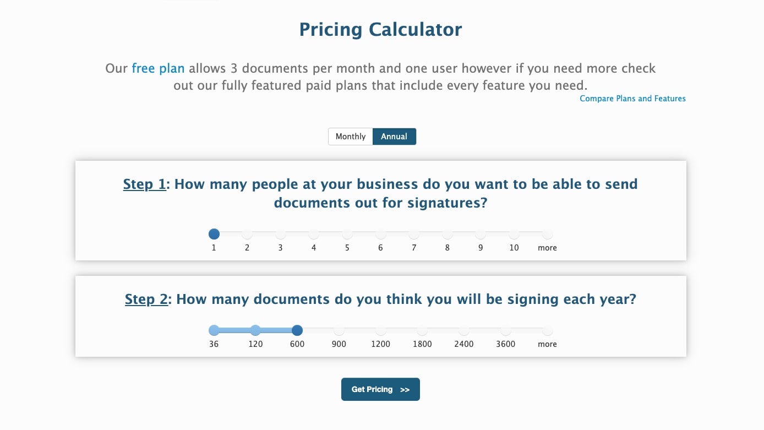This screenshot has width=764, height=430.
Task: Set documents slider to 900
Action: (x=339, y=331)
